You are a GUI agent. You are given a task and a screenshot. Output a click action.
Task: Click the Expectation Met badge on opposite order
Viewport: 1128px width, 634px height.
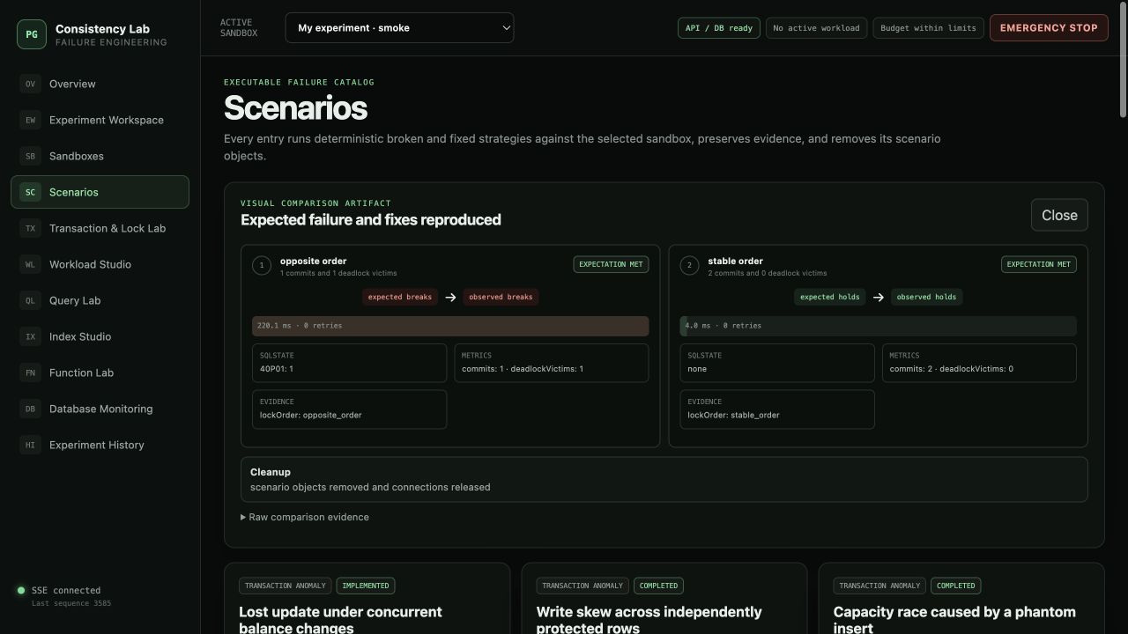click(611, 264)
